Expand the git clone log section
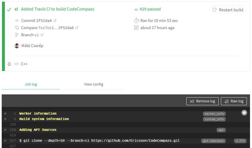Viewport: 252px width, 148px height. click(x=5, y=141)
